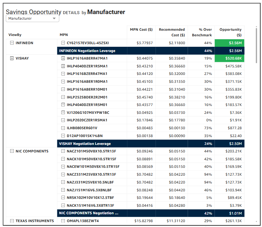
Task: Collapse the OMAPL138EZWT4 row
Action: tap(63, 221)
